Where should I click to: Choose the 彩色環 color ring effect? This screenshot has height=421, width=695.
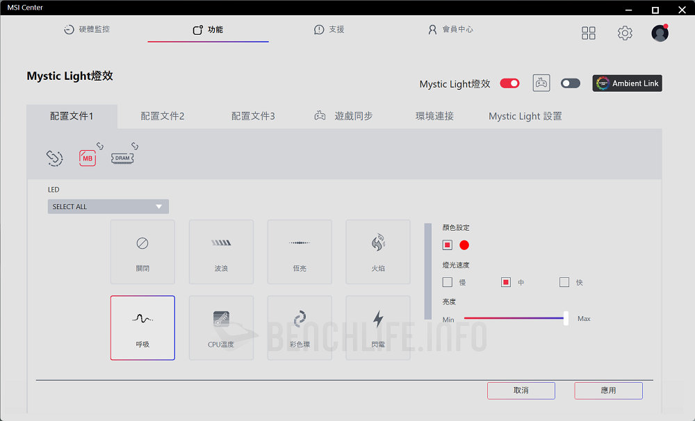[x=300, y=328]
